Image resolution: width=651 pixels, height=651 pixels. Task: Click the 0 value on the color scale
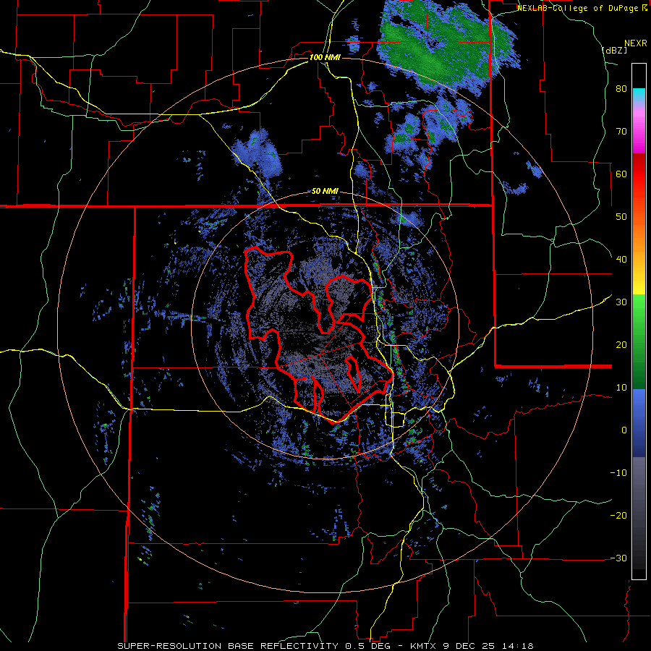point(624,430)
